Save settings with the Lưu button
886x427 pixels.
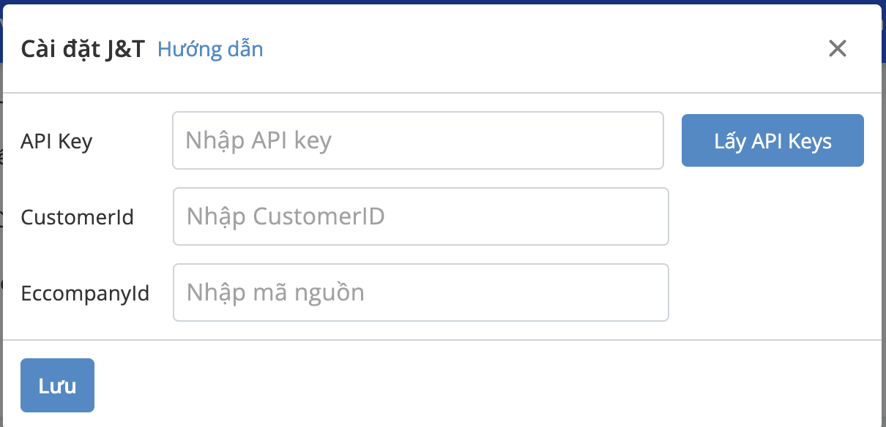click(x=57, y=385)
